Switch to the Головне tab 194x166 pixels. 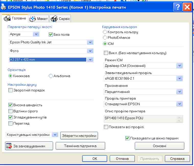pos(15,18)
